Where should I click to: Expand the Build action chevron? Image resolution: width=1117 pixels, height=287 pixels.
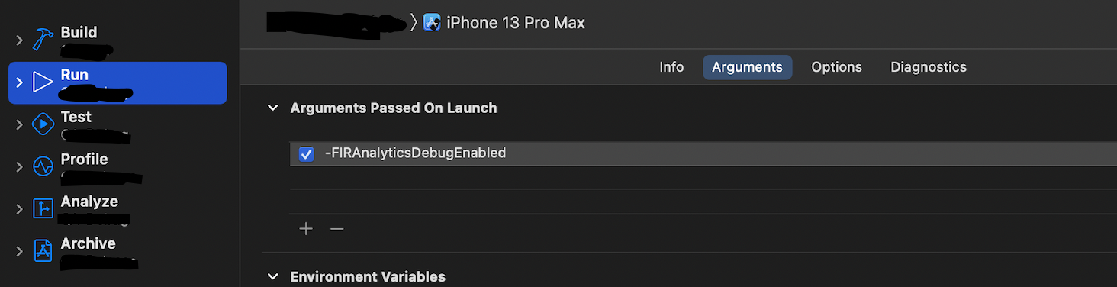(20, 40)
